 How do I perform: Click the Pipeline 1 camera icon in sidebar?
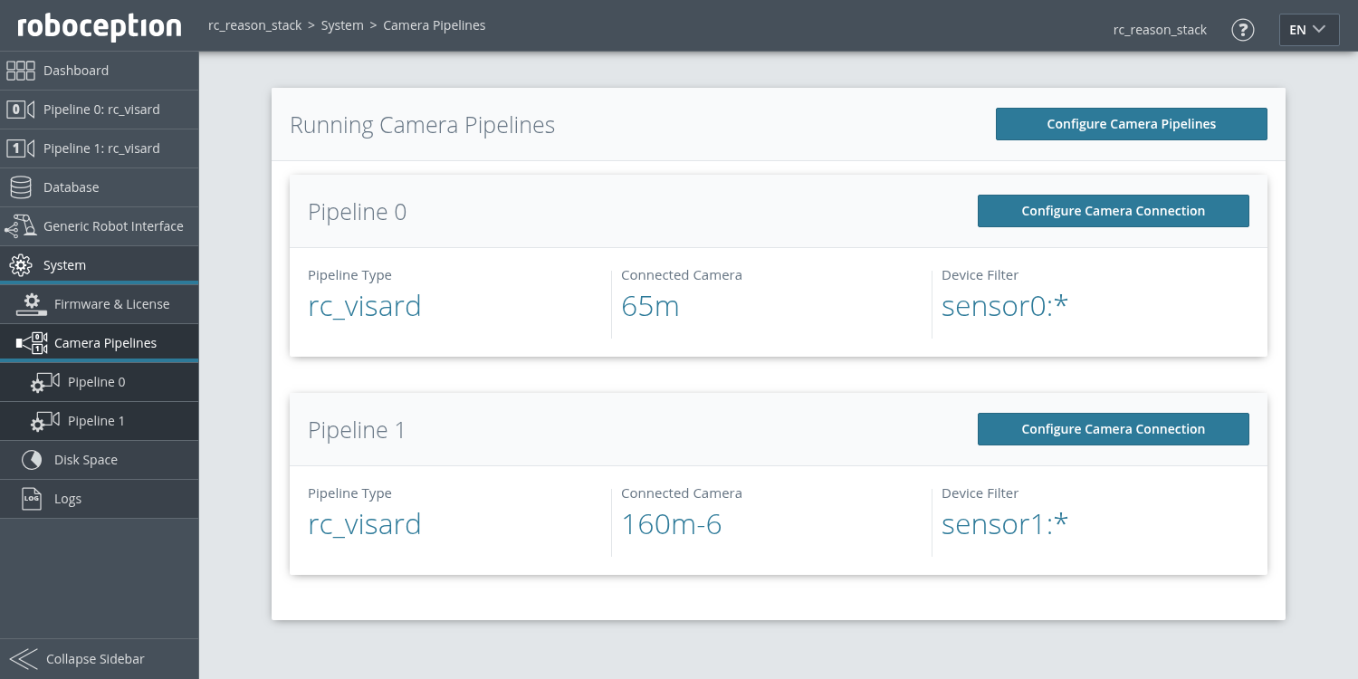(x=20, y=148)
